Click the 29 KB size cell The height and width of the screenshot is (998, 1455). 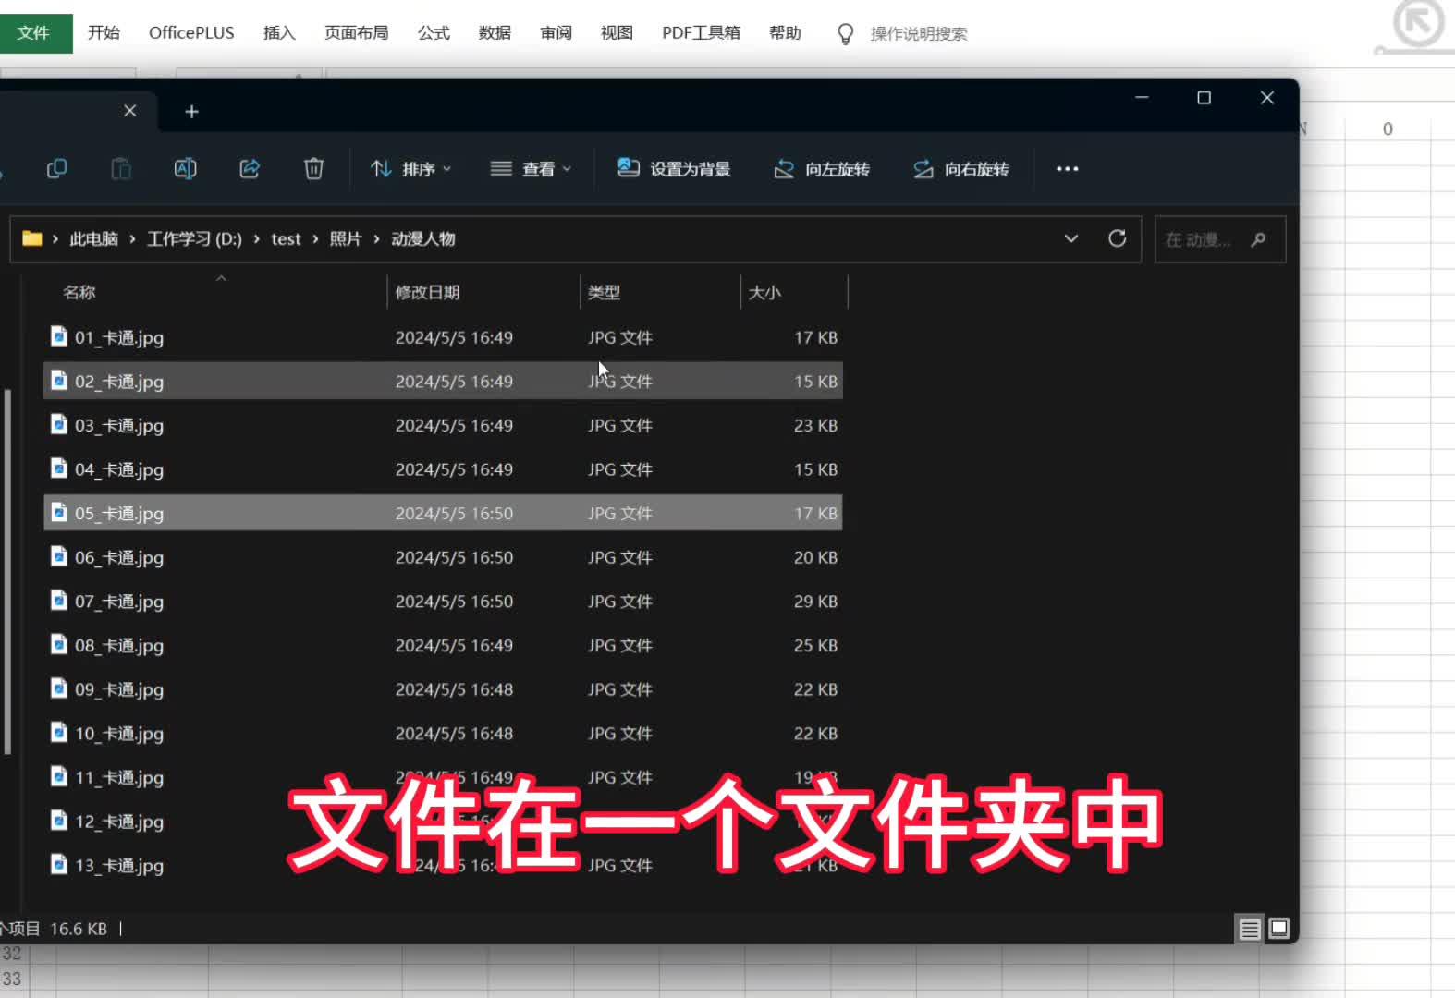point(815,602)
